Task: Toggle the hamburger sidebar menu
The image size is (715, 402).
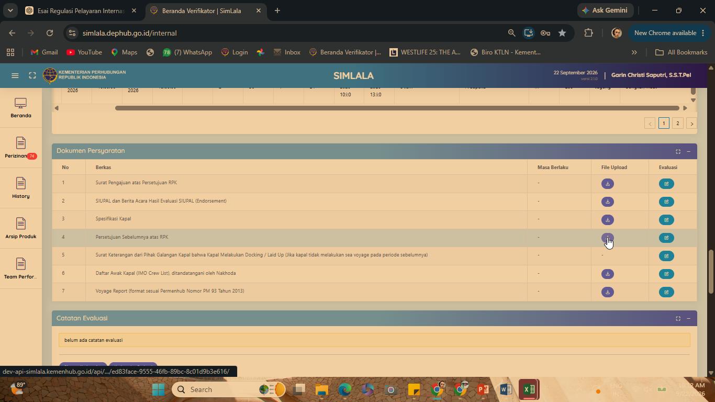Action: [x=15, y=75]
